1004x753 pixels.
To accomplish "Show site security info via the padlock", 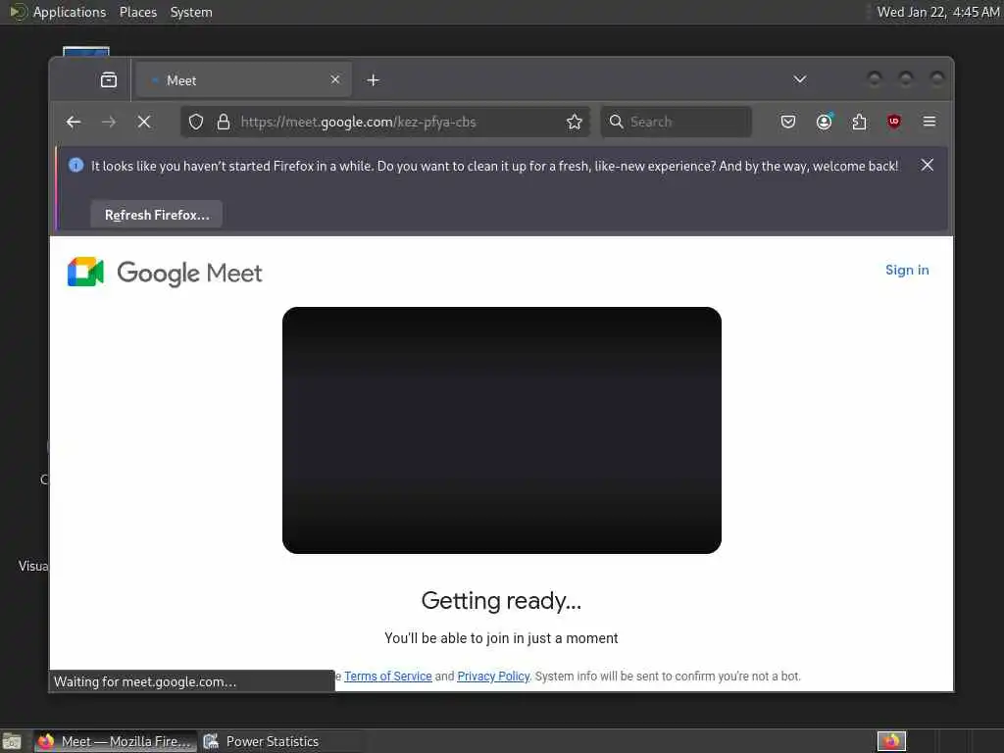I will [x=223, y=122].
